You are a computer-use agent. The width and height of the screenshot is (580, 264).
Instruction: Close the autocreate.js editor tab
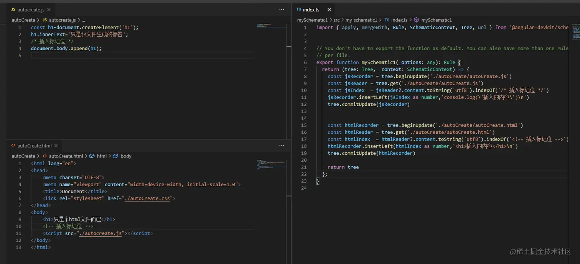[x=48, y=10]
